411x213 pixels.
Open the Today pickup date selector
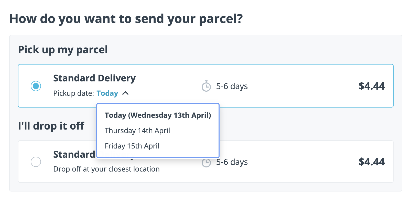107,93
